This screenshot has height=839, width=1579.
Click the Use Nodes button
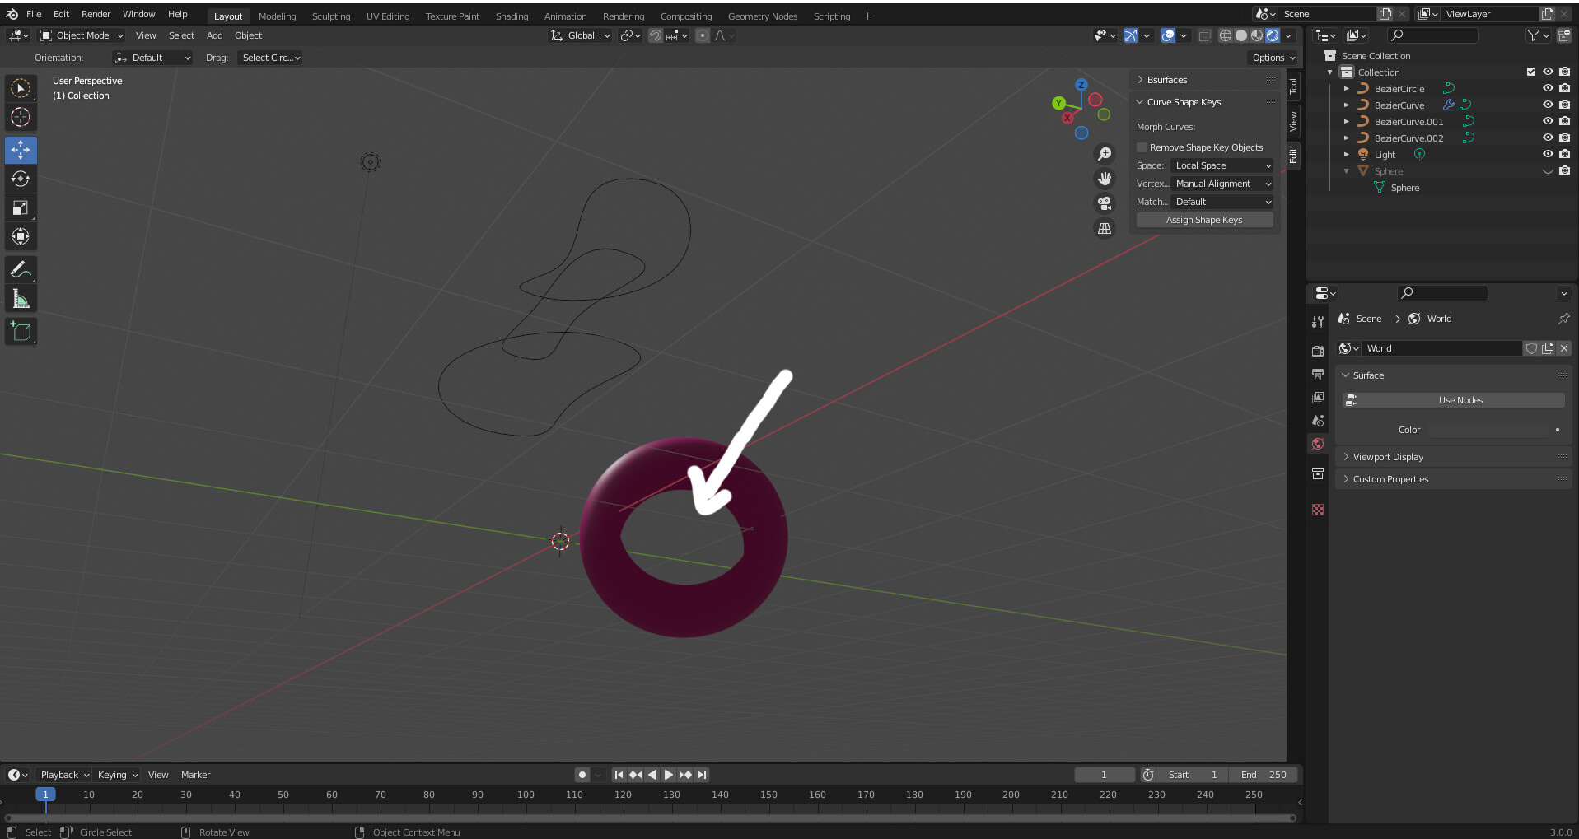(1460, 399)
